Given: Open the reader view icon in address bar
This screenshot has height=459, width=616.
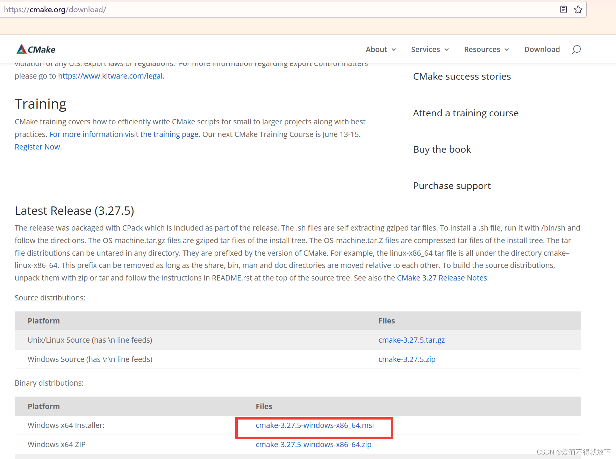Looking at the screenshot, I should point(563,9).
